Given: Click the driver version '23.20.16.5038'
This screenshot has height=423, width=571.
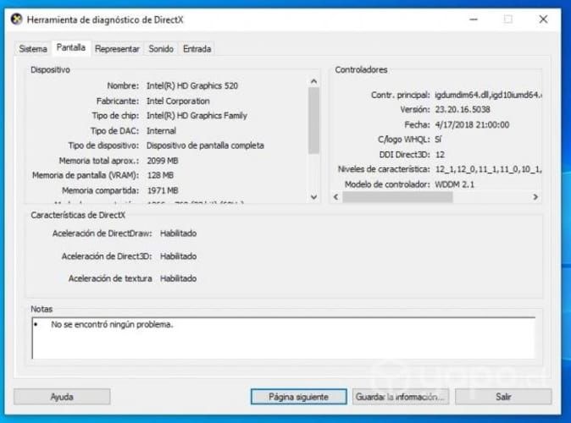Looking at the screenshot, I should pyautogui.click(x=463, y=109).
